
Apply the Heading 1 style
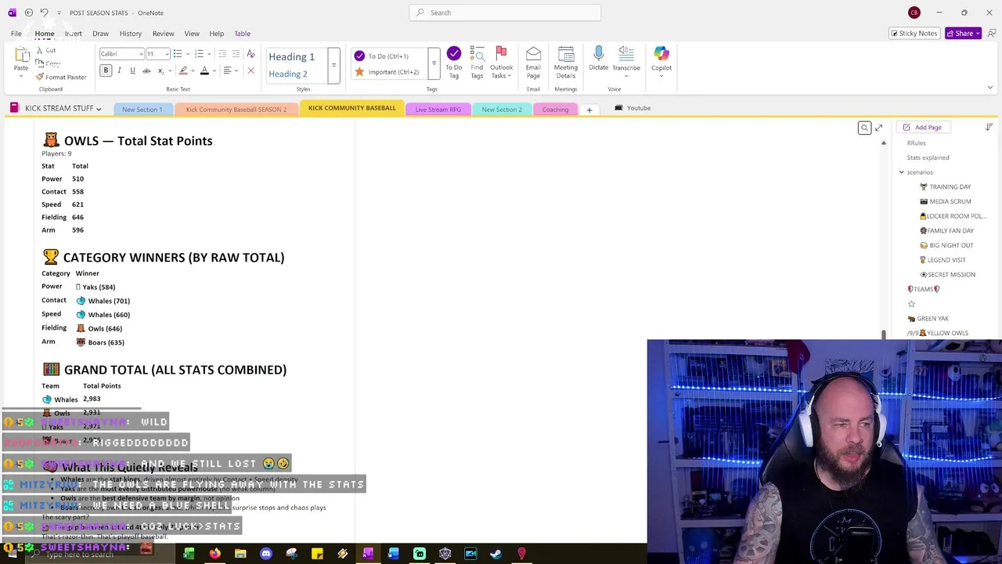pyautogui.click(x=291, y=56)
